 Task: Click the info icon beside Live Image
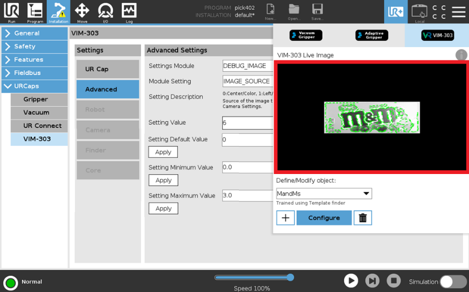click(x=461, y=55)
